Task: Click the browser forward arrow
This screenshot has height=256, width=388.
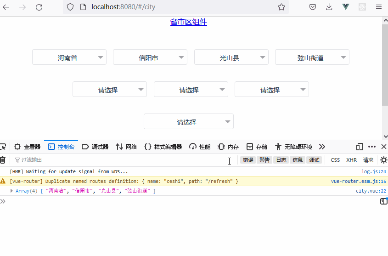Action: [x=22, y=7]
